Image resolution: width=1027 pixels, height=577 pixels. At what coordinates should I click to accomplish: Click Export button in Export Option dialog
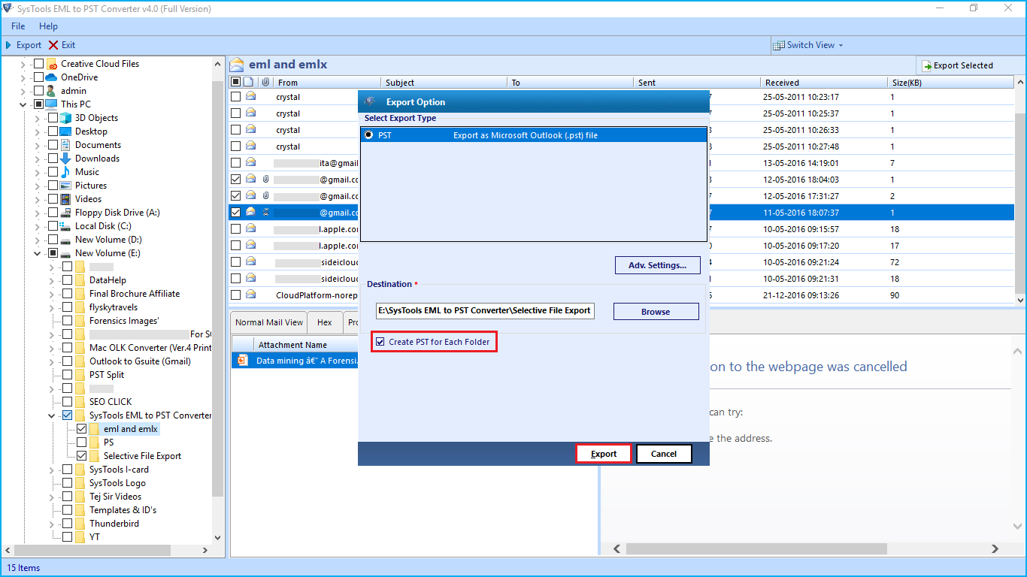coord(604,454)
